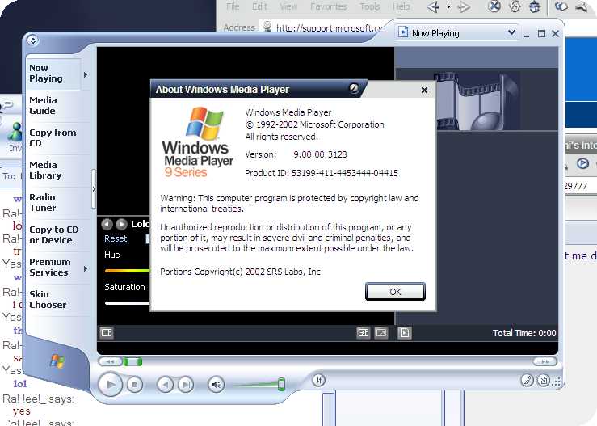Click version number 9.00.00.3128
The width and height of the screenshot is (597, 426).
[x=320, y=154]
